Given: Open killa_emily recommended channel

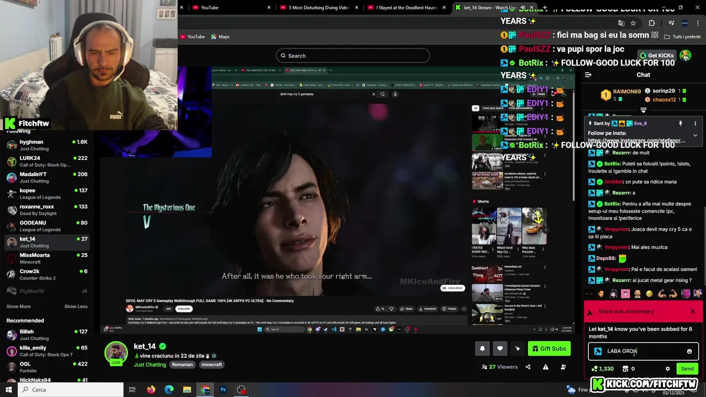Looking at the screenshot, I should (x=47, y=351).
